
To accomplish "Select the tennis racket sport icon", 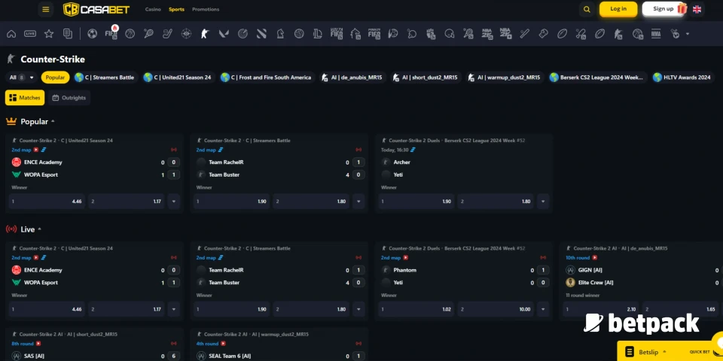I will pos(148,34).
